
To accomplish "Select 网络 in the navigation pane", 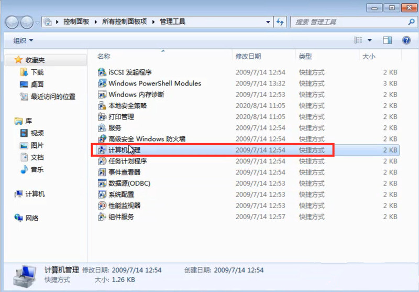I will click(32, 218).
